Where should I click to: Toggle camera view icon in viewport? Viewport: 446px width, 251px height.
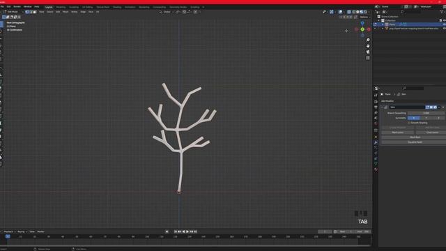coord(368,52)
